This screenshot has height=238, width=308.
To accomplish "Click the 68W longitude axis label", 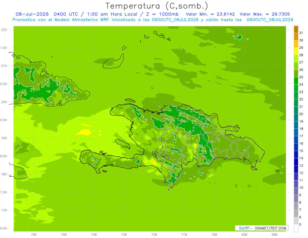I will pyautogui.click(x=274, y=234).
